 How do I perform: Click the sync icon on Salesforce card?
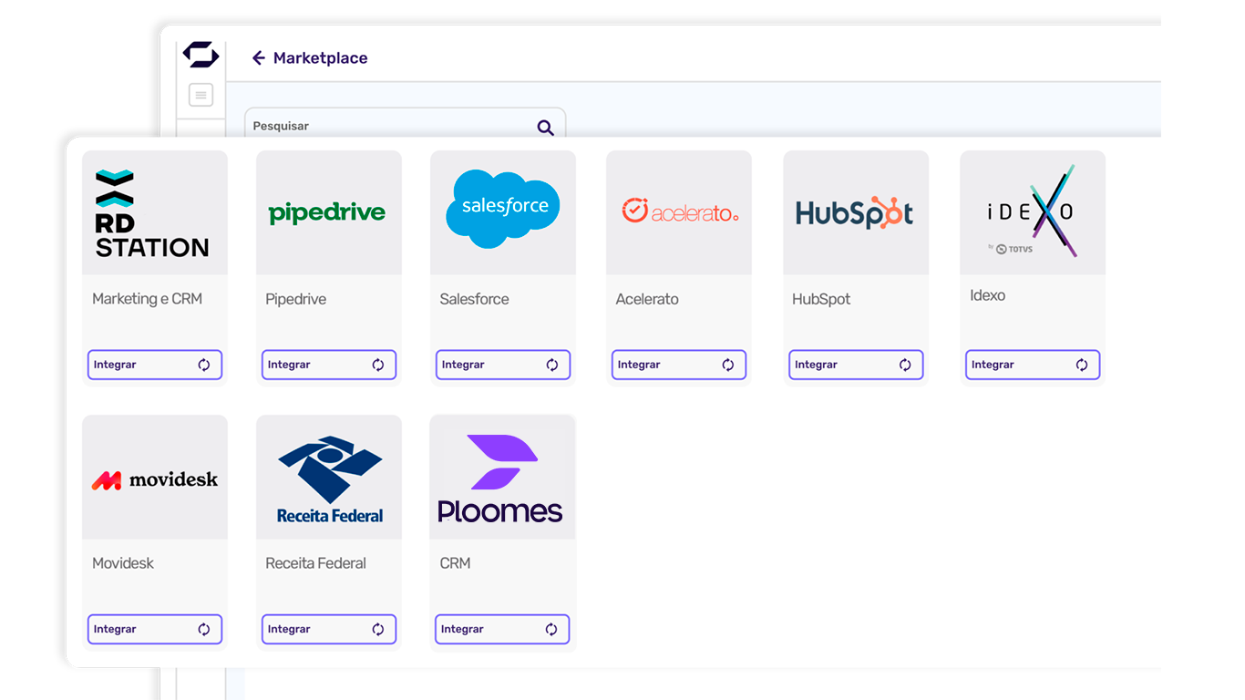(552, 365)
